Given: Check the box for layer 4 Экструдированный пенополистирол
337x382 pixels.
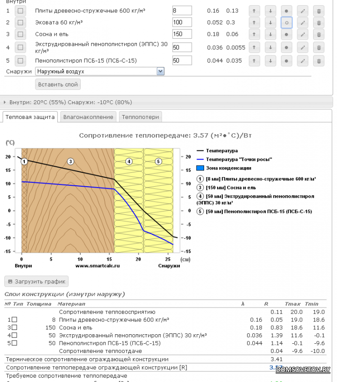Looking at the screenshot, I should click(x=20, y=47).
